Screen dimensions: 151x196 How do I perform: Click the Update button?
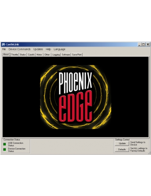(x=122, y=143)
